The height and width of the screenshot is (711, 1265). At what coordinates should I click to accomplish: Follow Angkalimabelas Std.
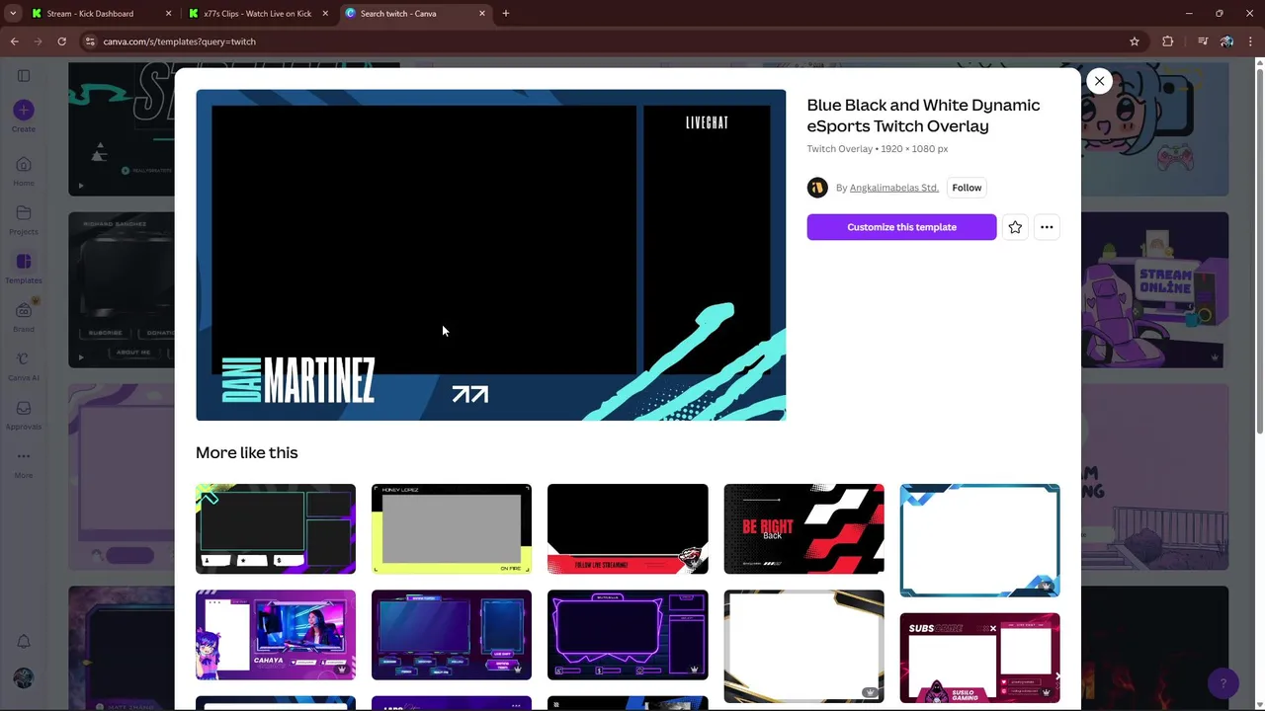(x=967, y=188)
